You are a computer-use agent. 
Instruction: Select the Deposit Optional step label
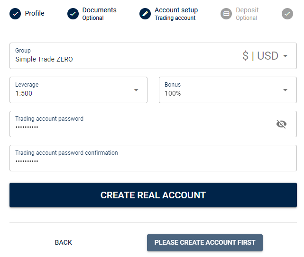(247, 14)
